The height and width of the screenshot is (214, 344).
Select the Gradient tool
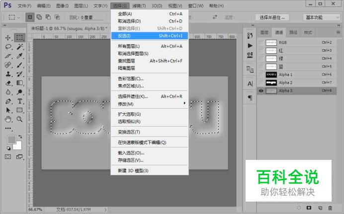coord(20,83)
